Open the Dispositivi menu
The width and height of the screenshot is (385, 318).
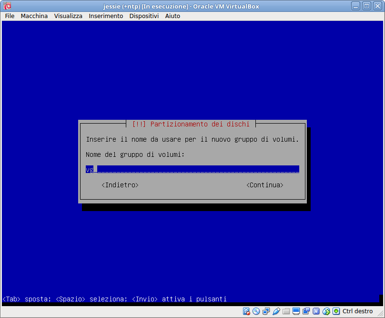click(144, 16)
